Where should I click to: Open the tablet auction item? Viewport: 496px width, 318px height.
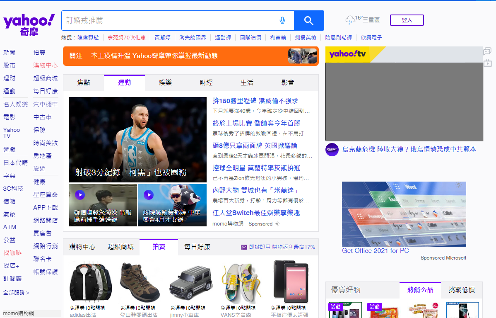click(290, 289)
